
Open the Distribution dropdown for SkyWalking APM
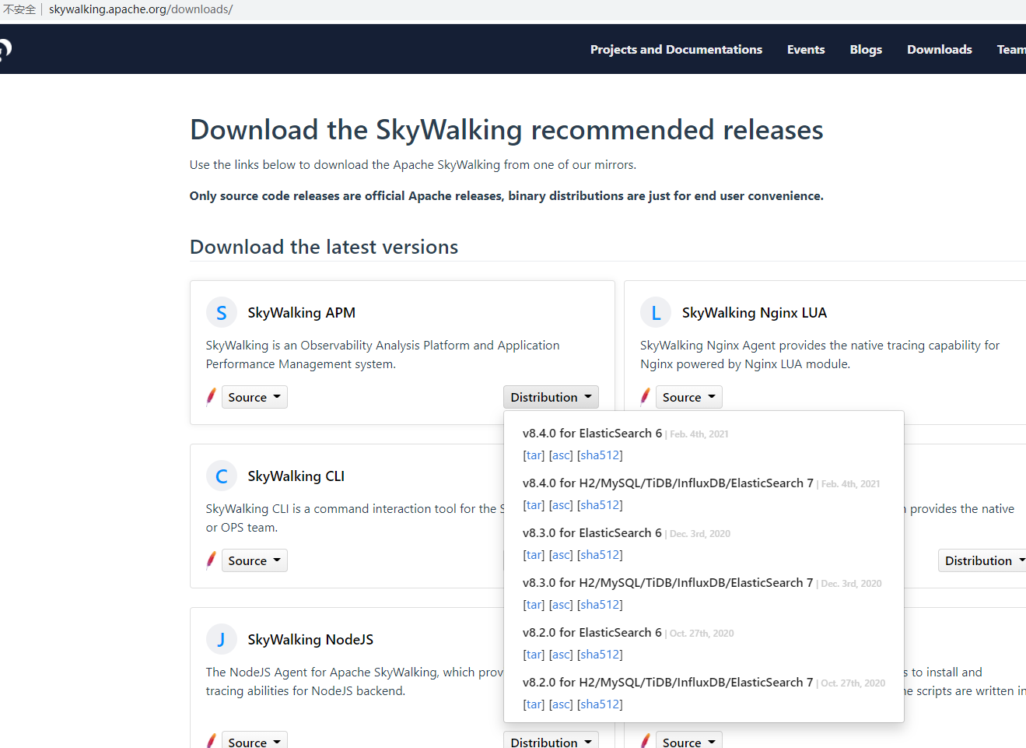[551, 396]
